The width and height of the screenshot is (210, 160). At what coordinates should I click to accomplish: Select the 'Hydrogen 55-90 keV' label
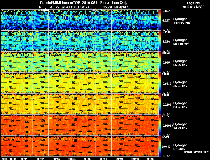[180, 63]
